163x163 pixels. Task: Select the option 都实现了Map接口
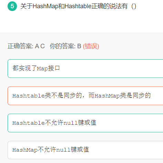(85, 69)
